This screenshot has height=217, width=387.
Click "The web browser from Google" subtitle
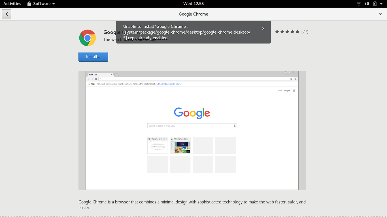(131, 40)
